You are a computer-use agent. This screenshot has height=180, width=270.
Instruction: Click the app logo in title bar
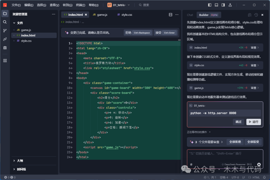[5, 5]
